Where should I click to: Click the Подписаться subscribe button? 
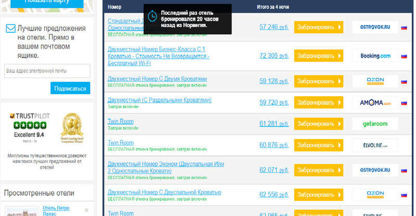(x=70, y=88)
